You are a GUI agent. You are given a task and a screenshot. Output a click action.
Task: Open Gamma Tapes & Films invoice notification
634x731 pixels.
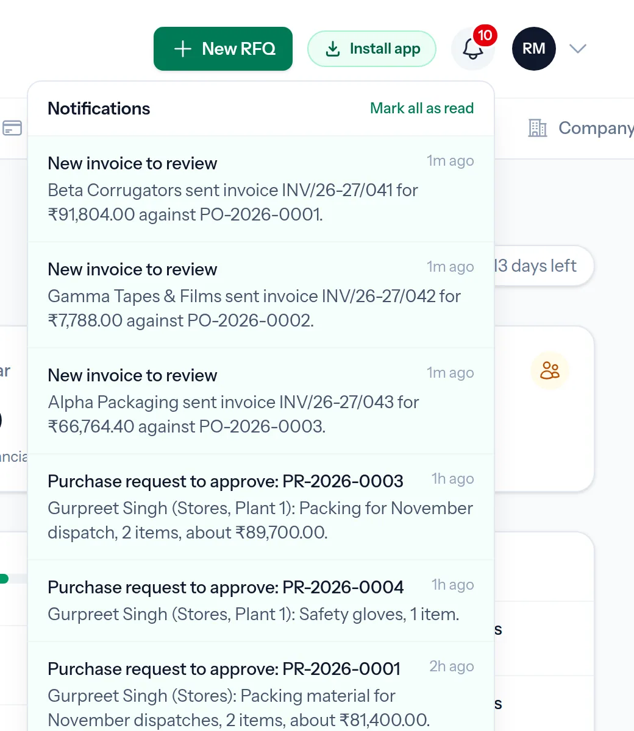pos(261,295)
